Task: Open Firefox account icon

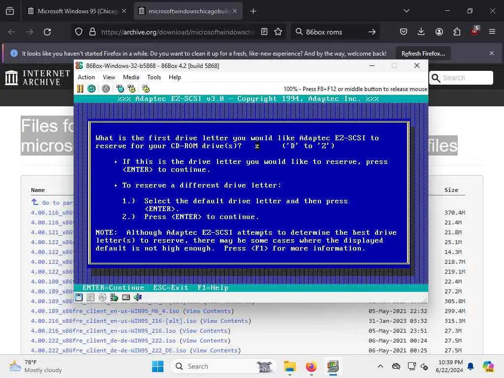Action: pyautogui.click(x=439, y=32)
